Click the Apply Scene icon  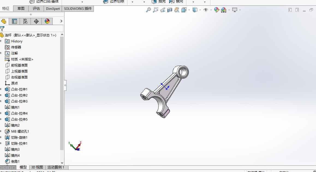223,10
